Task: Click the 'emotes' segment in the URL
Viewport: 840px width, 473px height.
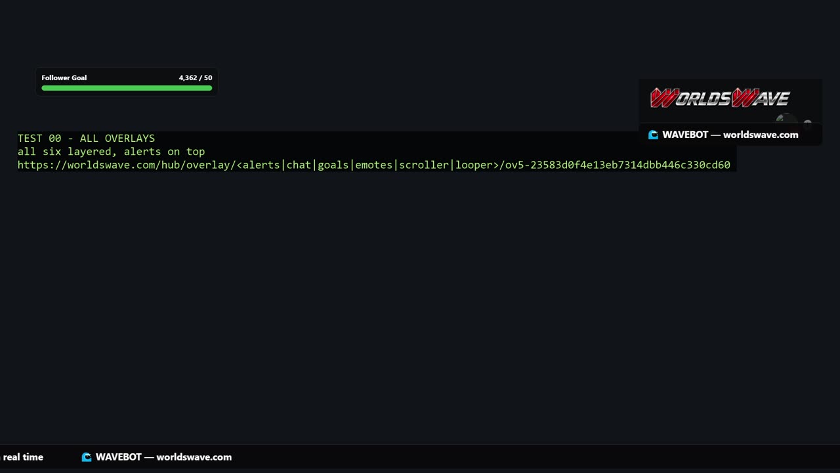Action: click(x=374, y=165)
